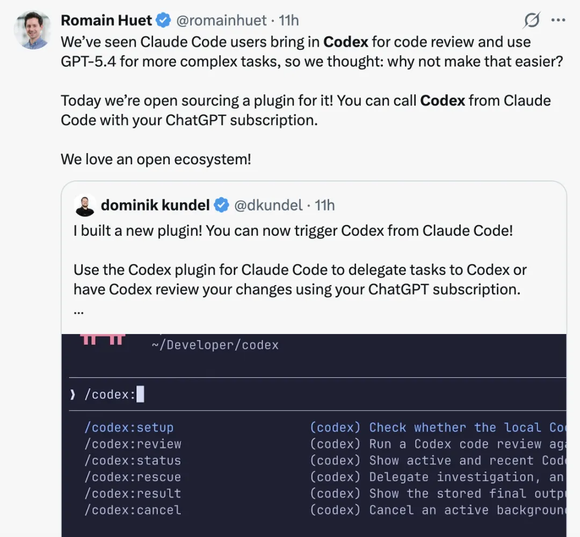
Task: Select the /codex:setup command
Action: point(129,427)
